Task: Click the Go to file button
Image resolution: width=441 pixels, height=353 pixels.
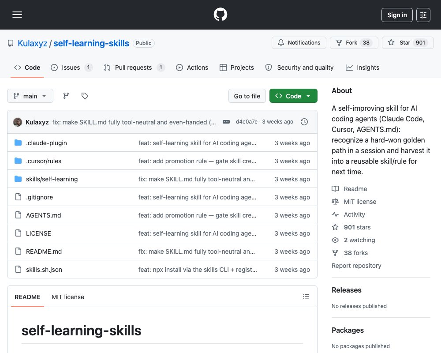Action: coord(247,96)
